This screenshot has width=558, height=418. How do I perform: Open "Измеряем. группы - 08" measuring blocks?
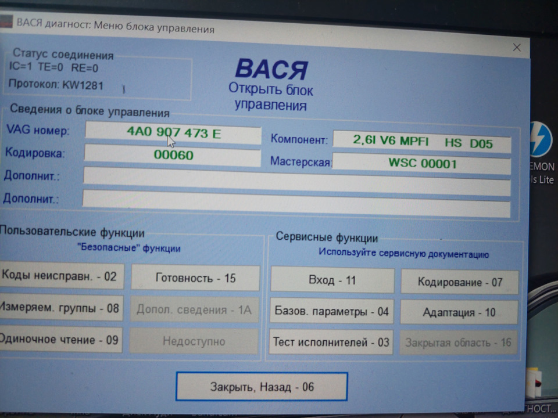click(60, 308)
